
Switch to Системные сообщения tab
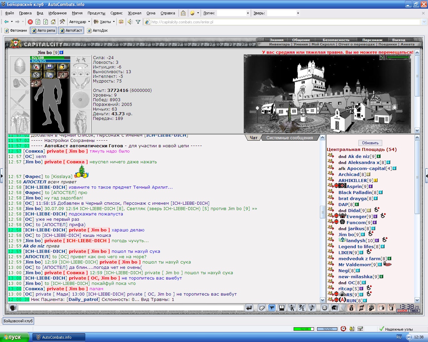coord(290,138)
